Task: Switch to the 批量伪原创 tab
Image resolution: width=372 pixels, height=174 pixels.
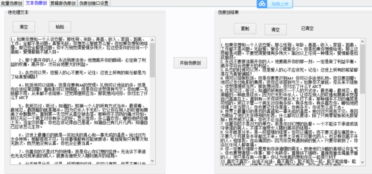Action: [x=12, y=3]
